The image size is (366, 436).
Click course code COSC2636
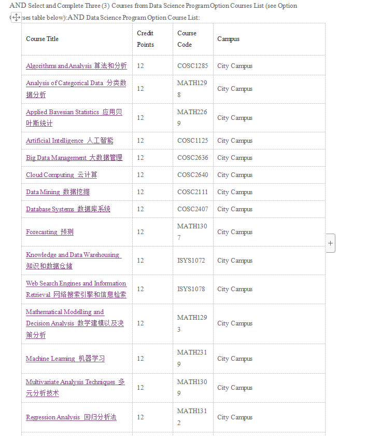tap(193, 158)
